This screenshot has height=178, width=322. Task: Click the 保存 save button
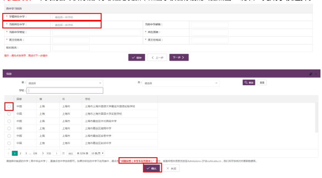pos(137,58)
